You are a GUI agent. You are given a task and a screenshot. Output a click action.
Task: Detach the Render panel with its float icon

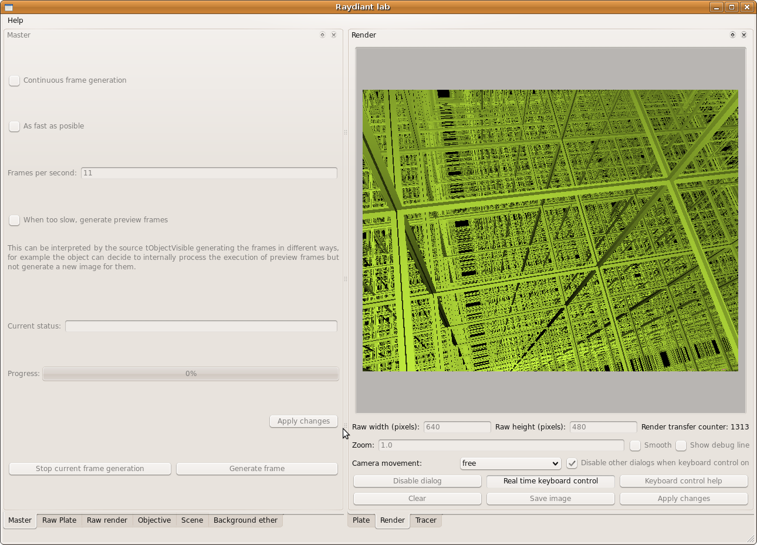tap(732, 35)
